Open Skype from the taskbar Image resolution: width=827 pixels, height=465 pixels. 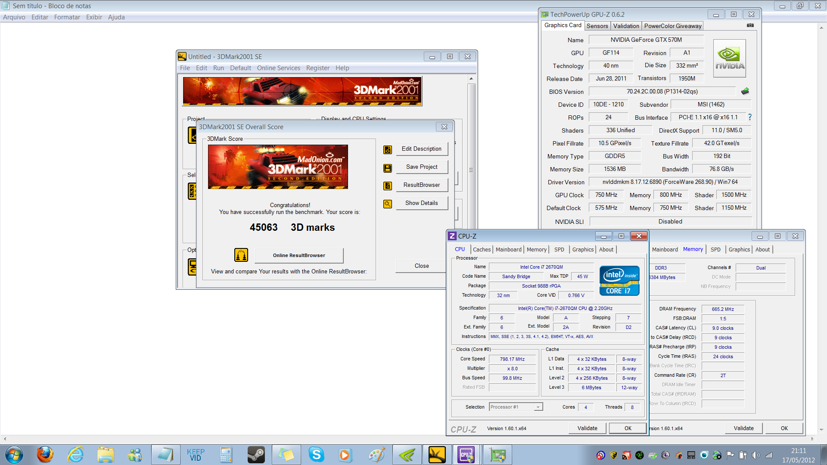[316, 455]
